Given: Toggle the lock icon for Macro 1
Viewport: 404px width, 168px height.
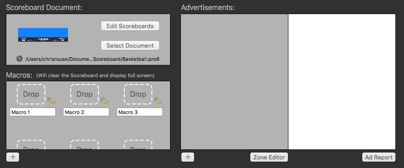Looking at the screenshot, I should pyautogui.click(x=51, y=100).
